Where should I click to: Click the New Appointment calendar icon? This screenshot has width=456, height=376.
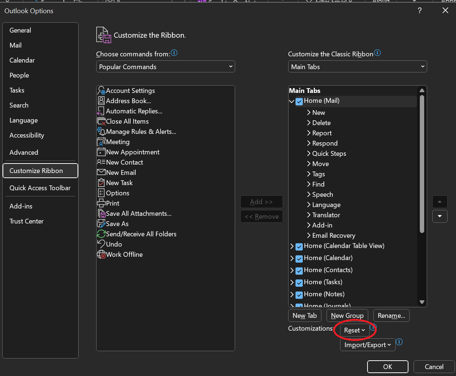point(101,152)
